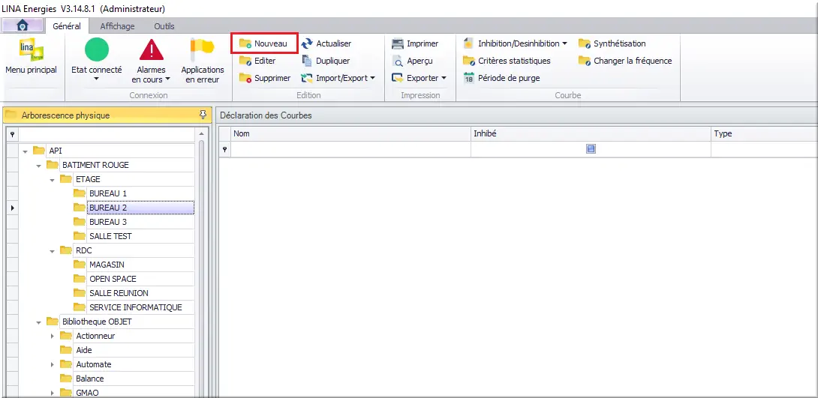Open the Inhibition/Desinhibition dropdown arrow
This screenshot has width=818, height=398.
[x=564, y=43]
